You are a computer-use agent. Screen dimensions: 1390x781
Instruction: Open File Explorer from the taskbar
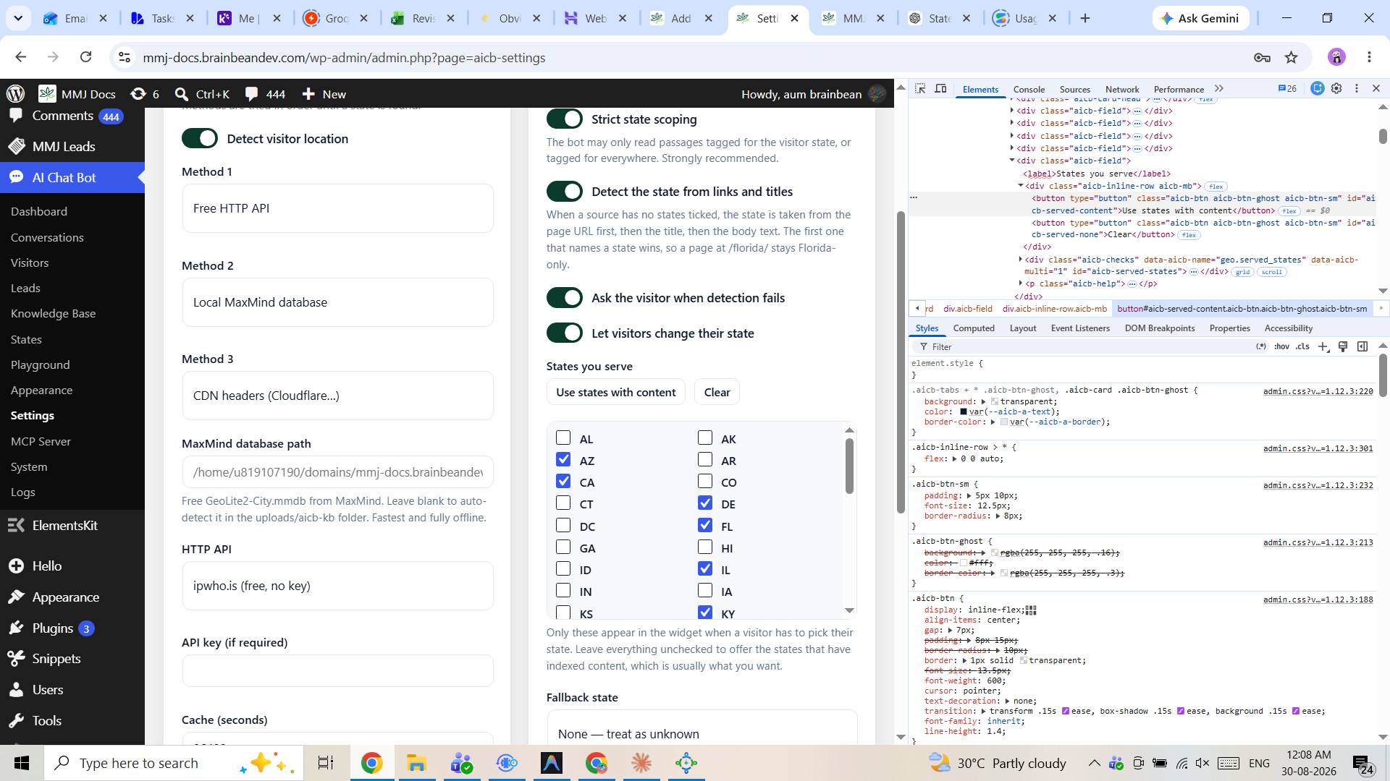[416, 763]
